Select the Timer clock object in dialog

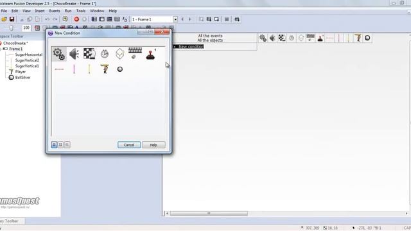pyautogui.click(x=104, y=54)
